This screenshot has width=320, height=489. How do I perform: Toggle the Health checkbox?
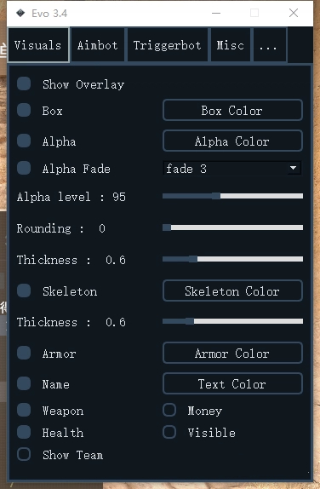pos(24,432)
